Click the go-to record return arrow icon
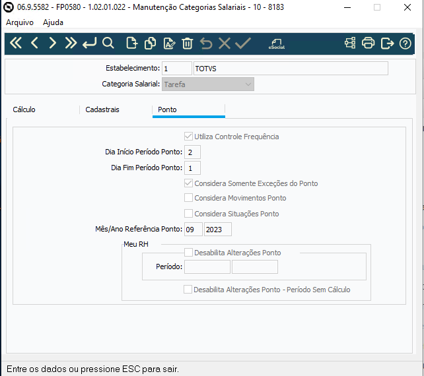This screenshot has height=376, width=424. coord(90,44)
